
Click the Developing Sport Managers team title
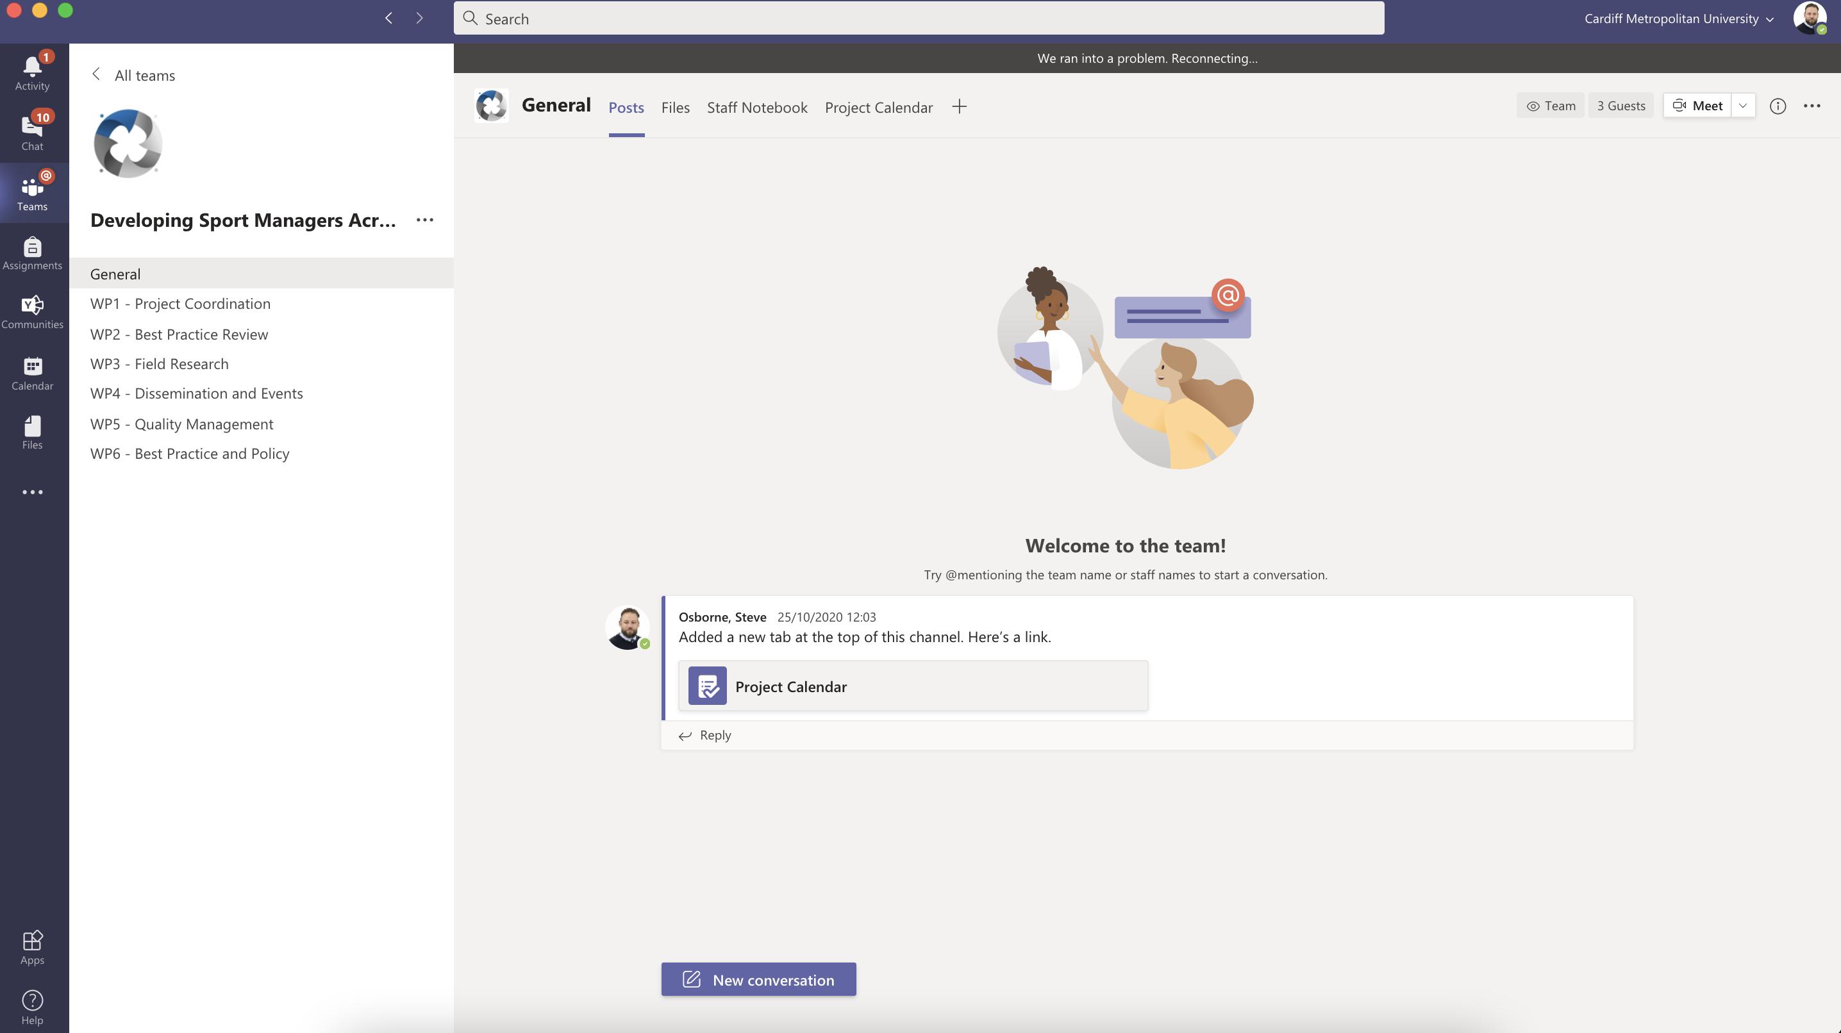(x=243, y=220)
